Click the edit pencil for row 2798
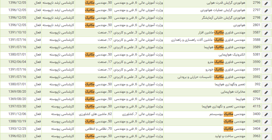This screenshot has height=140, width=272. tap(266, 18)
